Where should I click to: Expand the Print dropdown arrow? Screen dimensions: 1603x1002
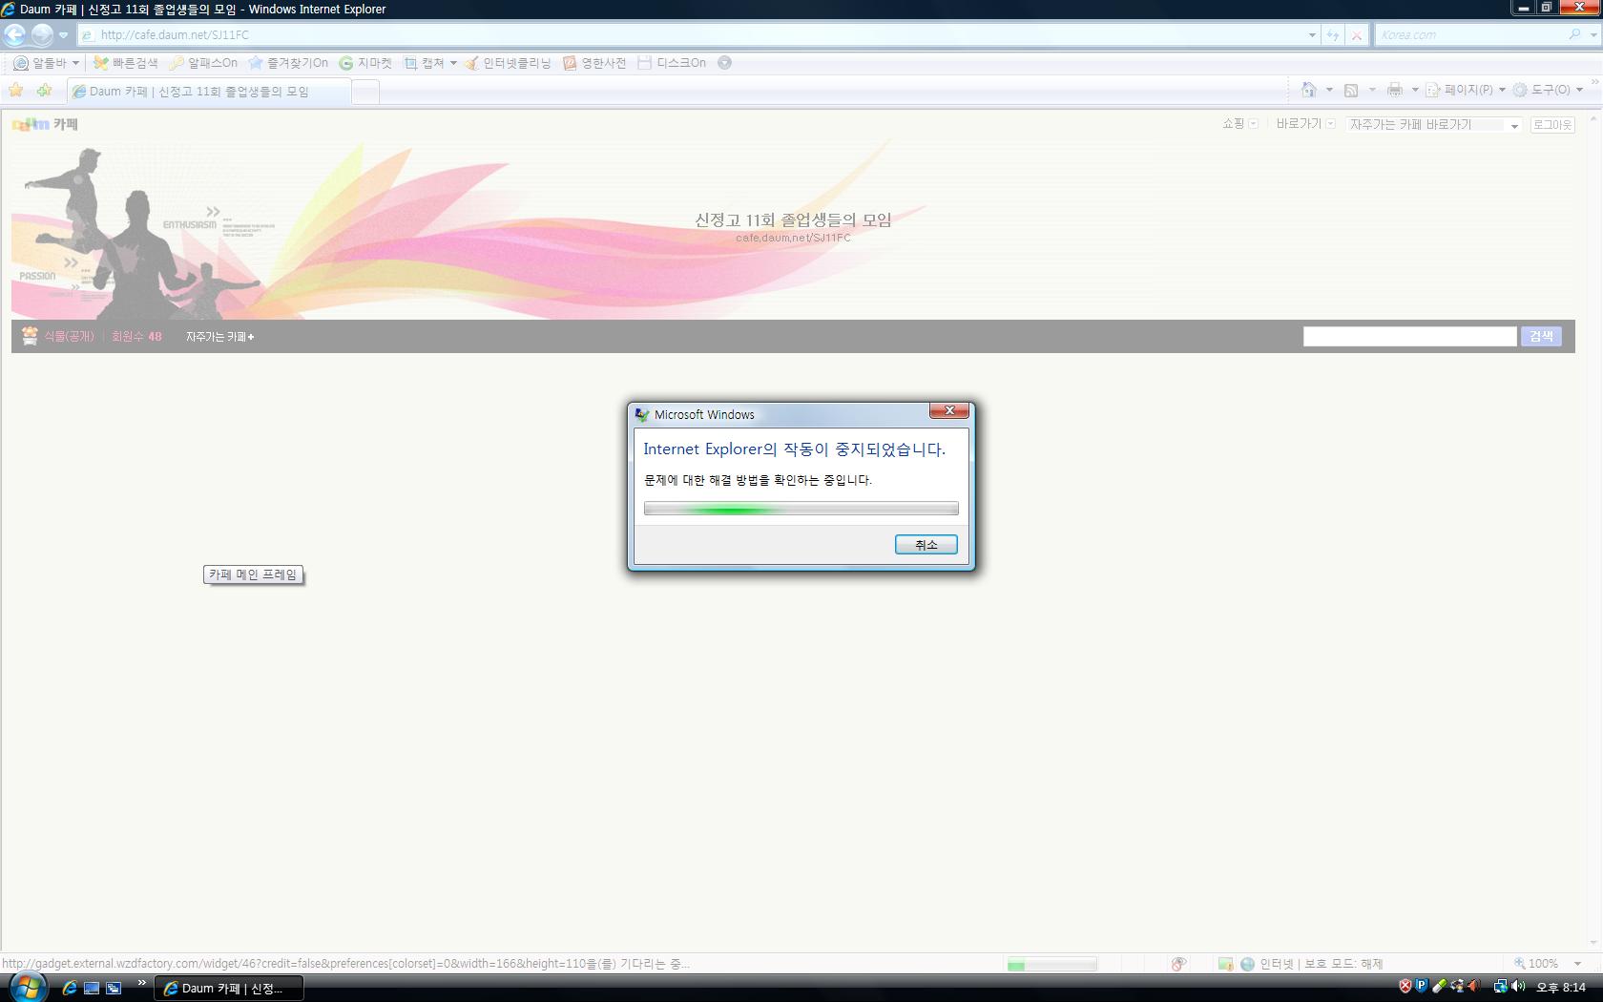tap(1415, 90)
